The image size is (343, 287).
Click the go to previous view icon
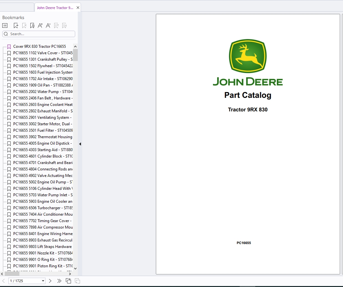68,281
